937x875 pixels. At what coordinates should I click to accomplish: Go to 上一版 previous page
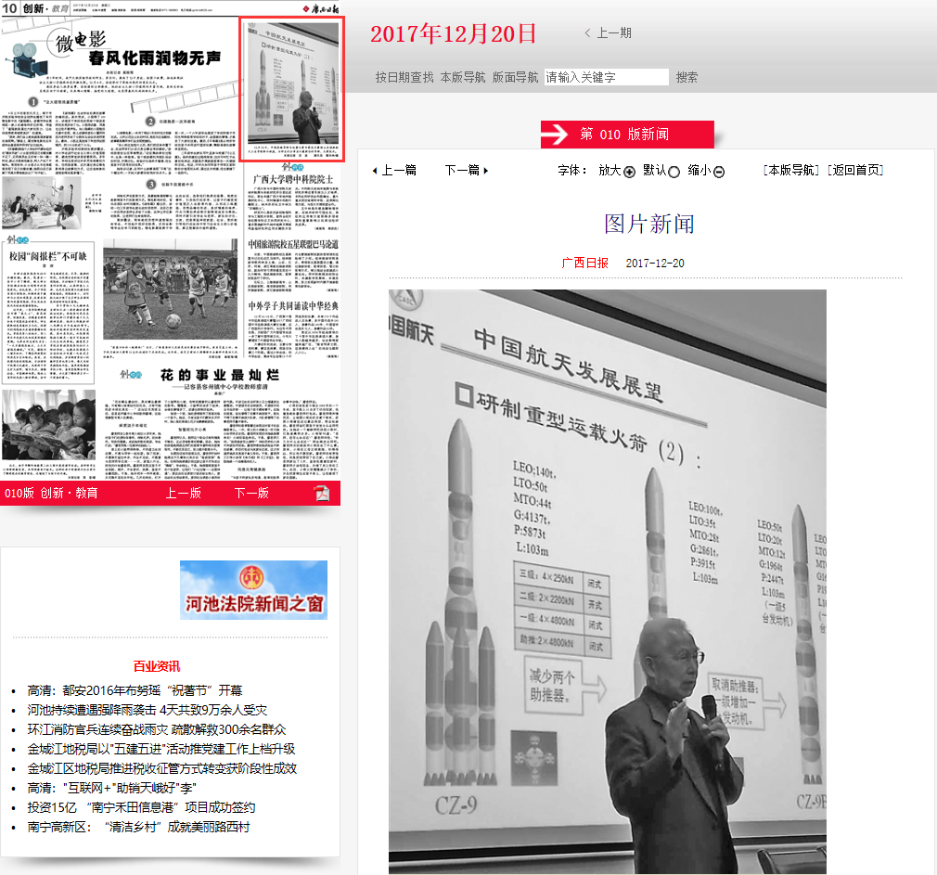(x=183, y=493)
